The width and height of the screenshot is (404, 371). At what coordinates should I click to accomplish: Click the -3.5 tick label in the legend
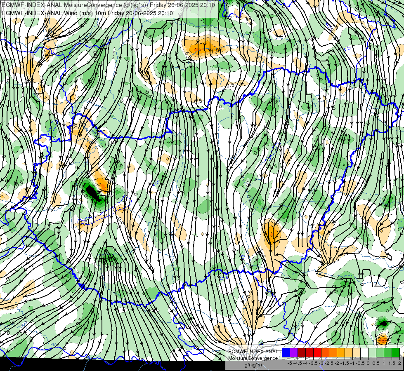click(x=313, y=363)
